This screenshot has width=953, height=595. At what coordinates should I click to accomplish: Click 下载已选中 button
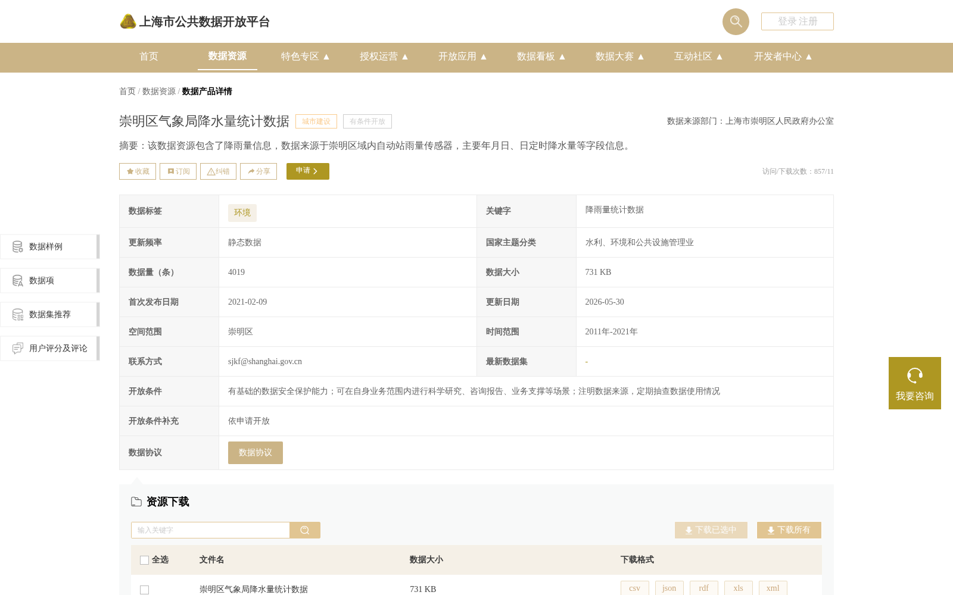point(711,530)
